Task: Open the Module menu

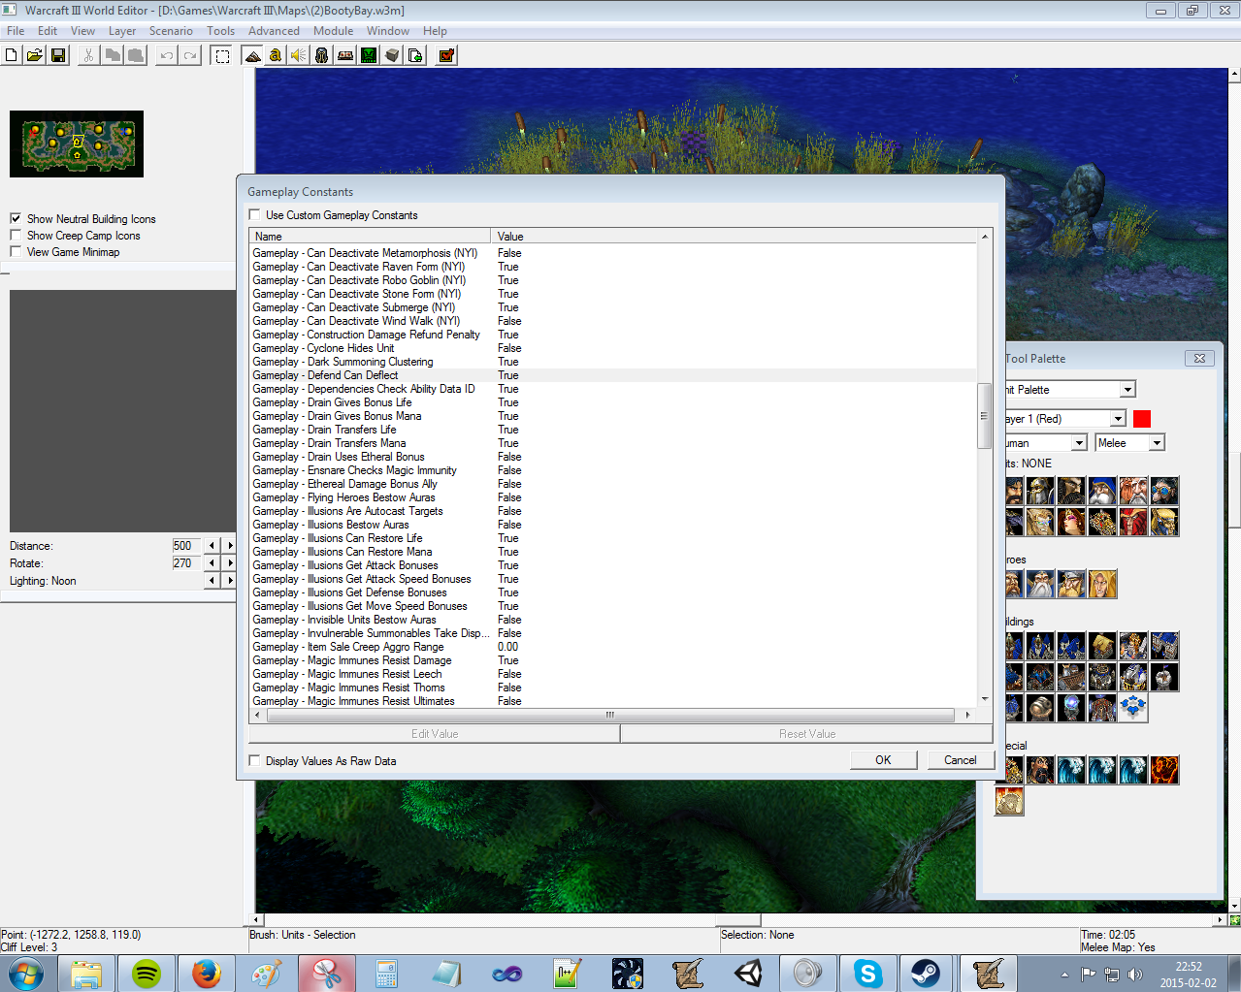Action: click(x=333, y=31)
